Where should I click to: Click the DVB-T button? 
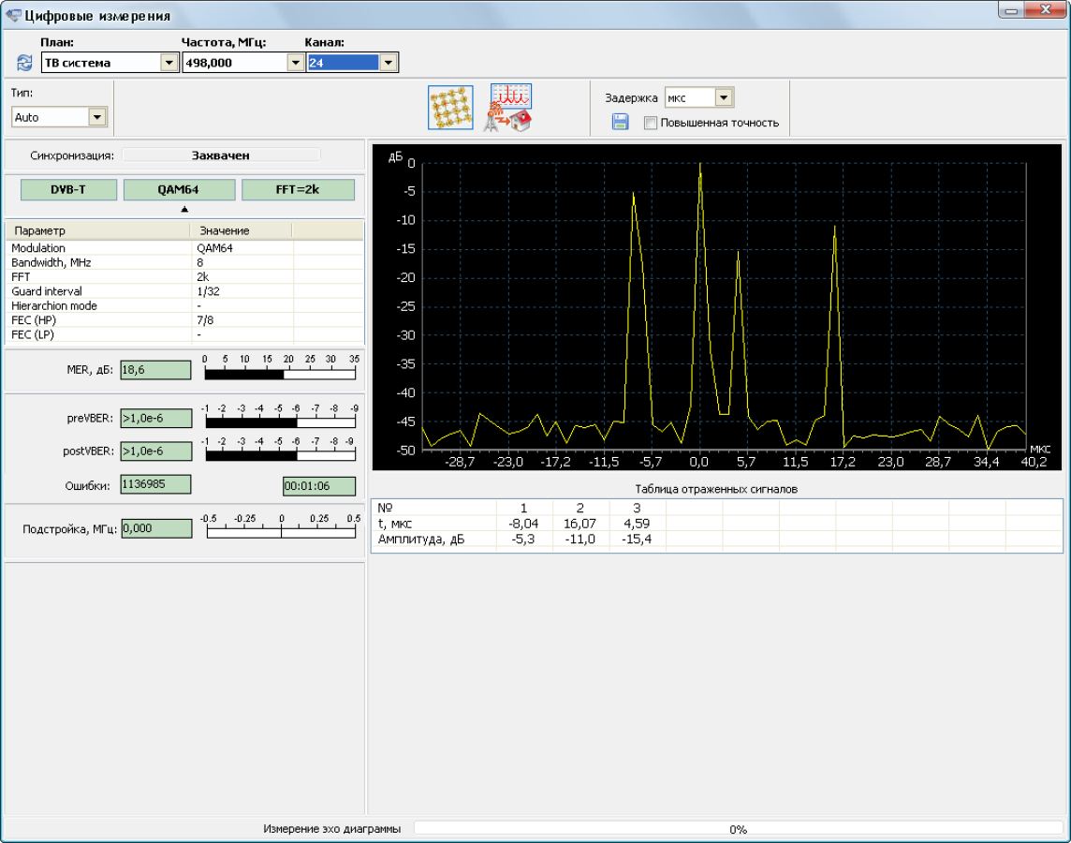(x=68, y=189)
